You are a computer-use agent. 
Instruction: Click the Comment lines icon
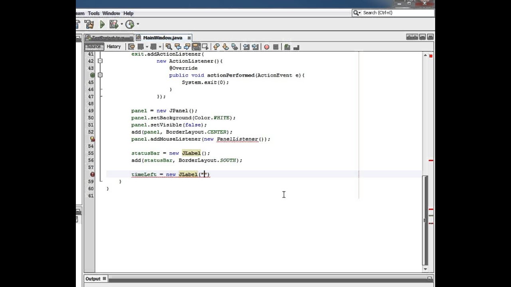(x=287, y=47)
